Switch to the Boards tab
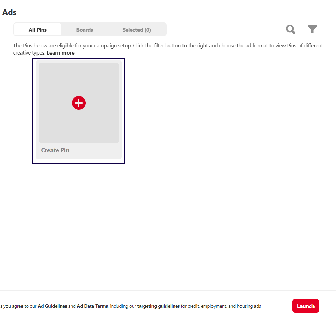 (85, 30)
